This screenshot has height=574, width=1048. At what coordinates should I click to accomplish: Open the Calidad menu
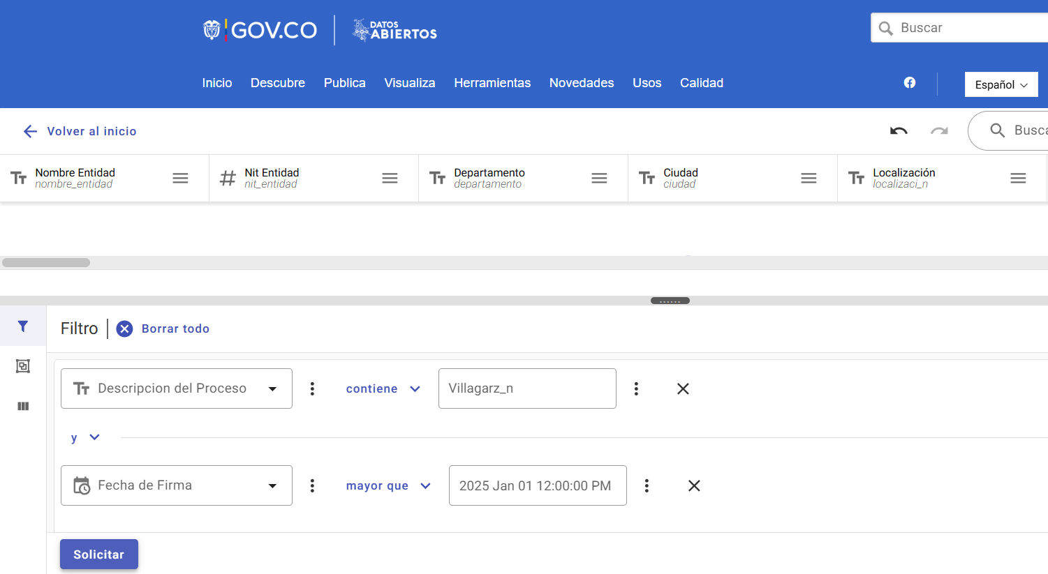(x=702, y=83)
